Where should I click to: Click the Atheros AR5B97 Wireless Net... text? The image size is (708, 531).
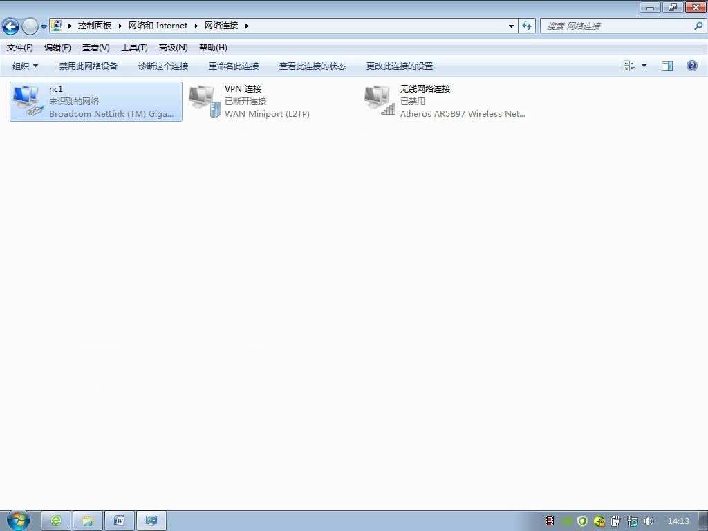point(463,114)
